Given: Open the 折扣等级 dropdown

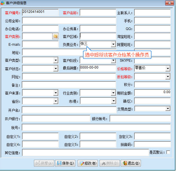Looking at the screenshot, I should click(168, 77).
